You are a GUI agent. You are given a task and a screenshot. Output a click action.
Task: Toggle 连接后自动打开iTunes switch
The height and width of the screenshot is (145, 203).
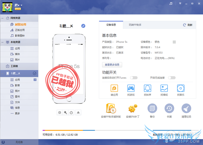134,78
